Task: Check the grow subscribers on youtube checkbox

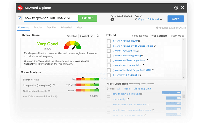Action: pyautogui.click(x=109, y=61)
